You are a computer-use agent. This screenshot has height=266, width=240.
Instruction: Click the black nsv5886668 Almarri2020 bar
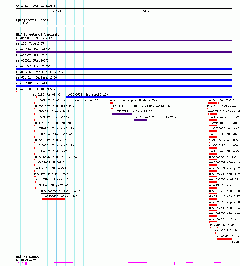click(56, 193)
